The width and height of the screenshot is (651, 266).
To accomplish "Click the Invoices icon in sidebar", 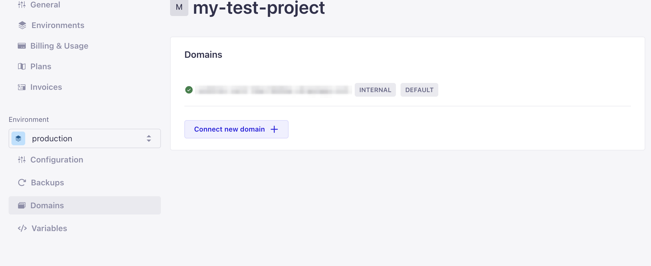I will click(x=22, y=87).
